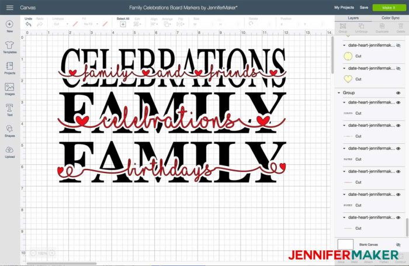Click the Undo arrow
Image resolution: width=409 pixels, height=266 pixels.
(29, 25)
